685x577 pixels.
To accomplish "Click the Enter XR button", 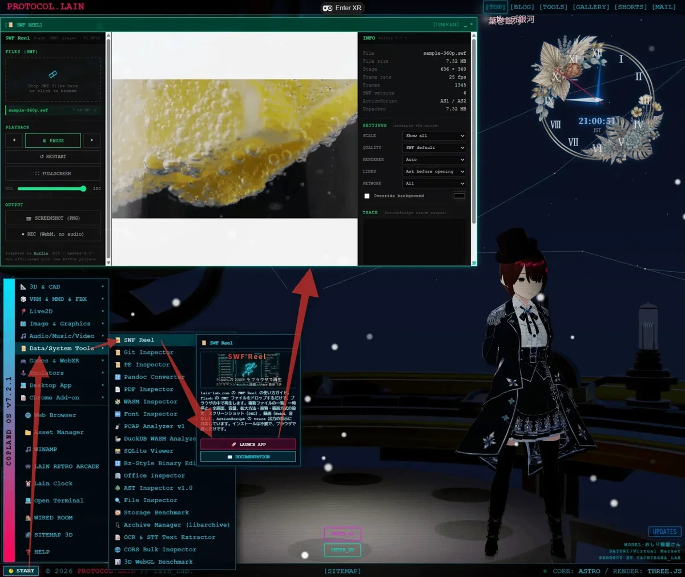I will click(x=343, y=8).
